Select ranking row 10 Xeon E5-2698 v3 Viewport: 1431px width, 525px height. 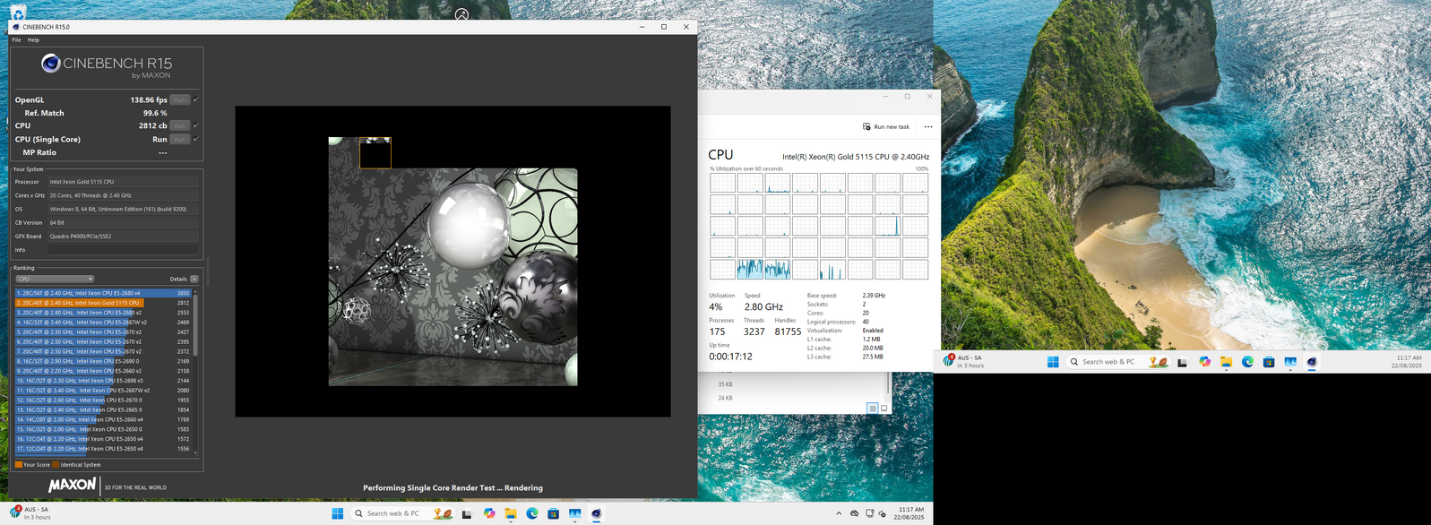click(x=103, y=381)
